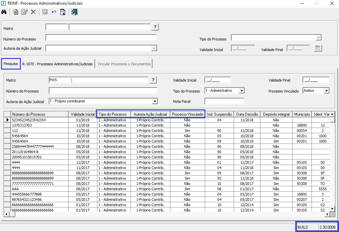
Task: Click the exit door toolbar icon
Action: click(x=74, y=12)
